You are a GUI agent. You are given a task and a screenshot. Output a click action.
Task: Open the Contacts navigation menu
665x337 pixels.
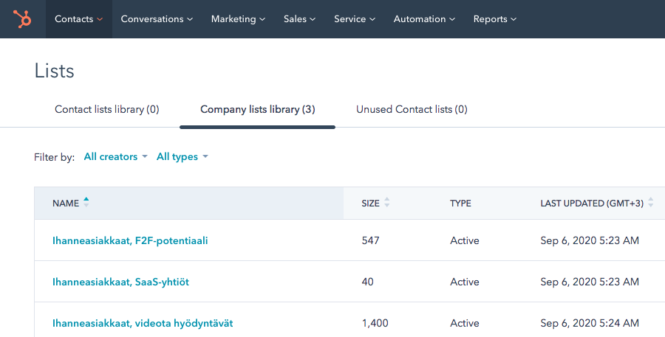[78, 19]
